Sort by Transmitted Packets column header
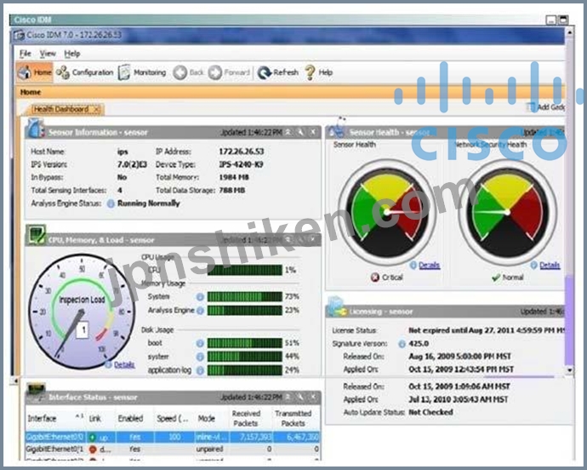Viewport: 587px width, 470px height. pyautogui.click(x=296, y=418)
